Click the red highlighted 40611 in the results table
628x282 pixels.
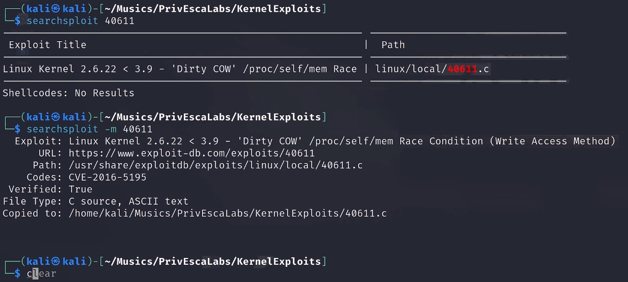[x=462, y=69]
